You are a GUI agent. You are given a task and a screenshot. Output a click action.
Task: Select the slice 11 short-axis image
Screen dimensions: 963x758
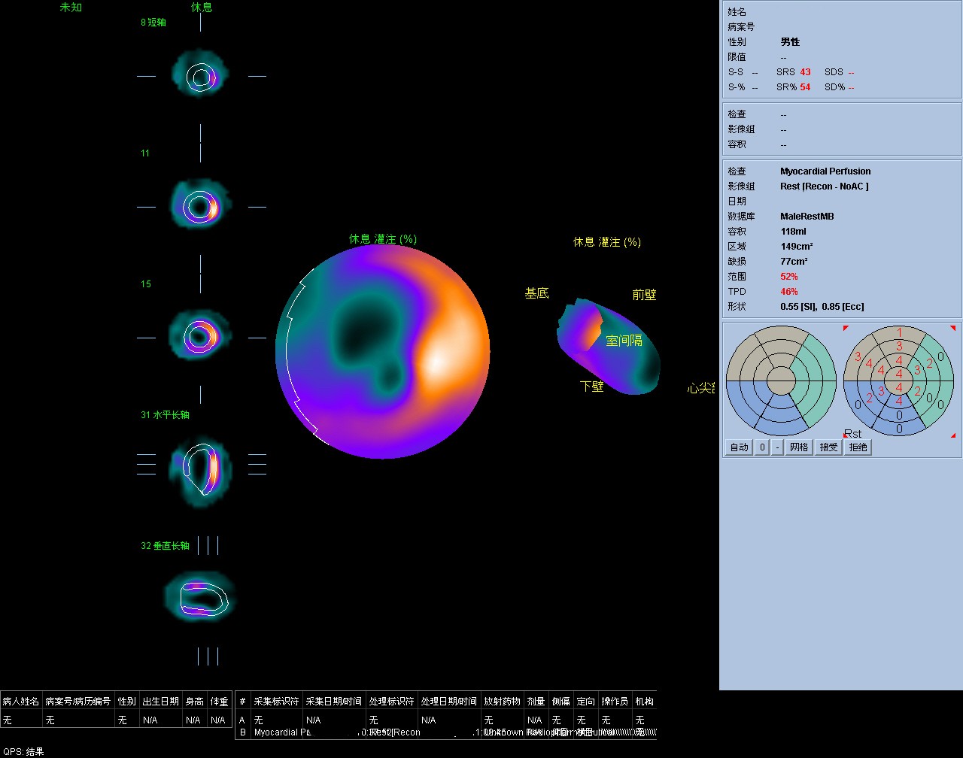click(200, 207)
